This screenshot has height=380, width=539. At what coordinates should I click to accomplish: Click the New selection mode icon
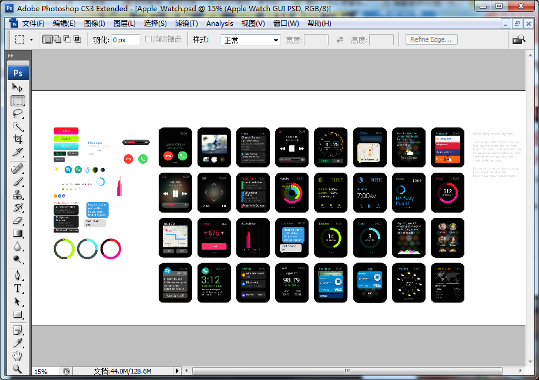[48, 39]
